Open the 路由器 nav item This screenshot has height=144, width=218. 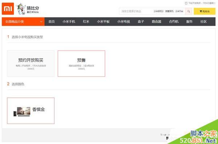pos(157,21)
